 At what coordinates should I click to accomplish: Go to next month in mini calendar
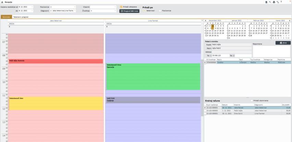click(290, 20)
